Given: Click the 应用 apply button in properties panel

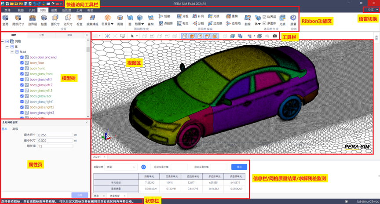Looking at the screenshot, I should pos(80,195).
